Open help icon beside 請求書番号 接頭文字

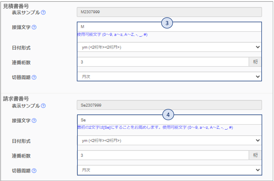point(34,120)
